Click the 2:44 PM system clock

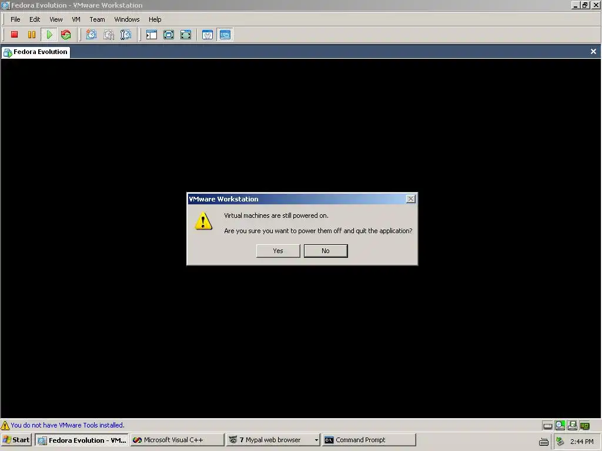[x=581, y=442]
